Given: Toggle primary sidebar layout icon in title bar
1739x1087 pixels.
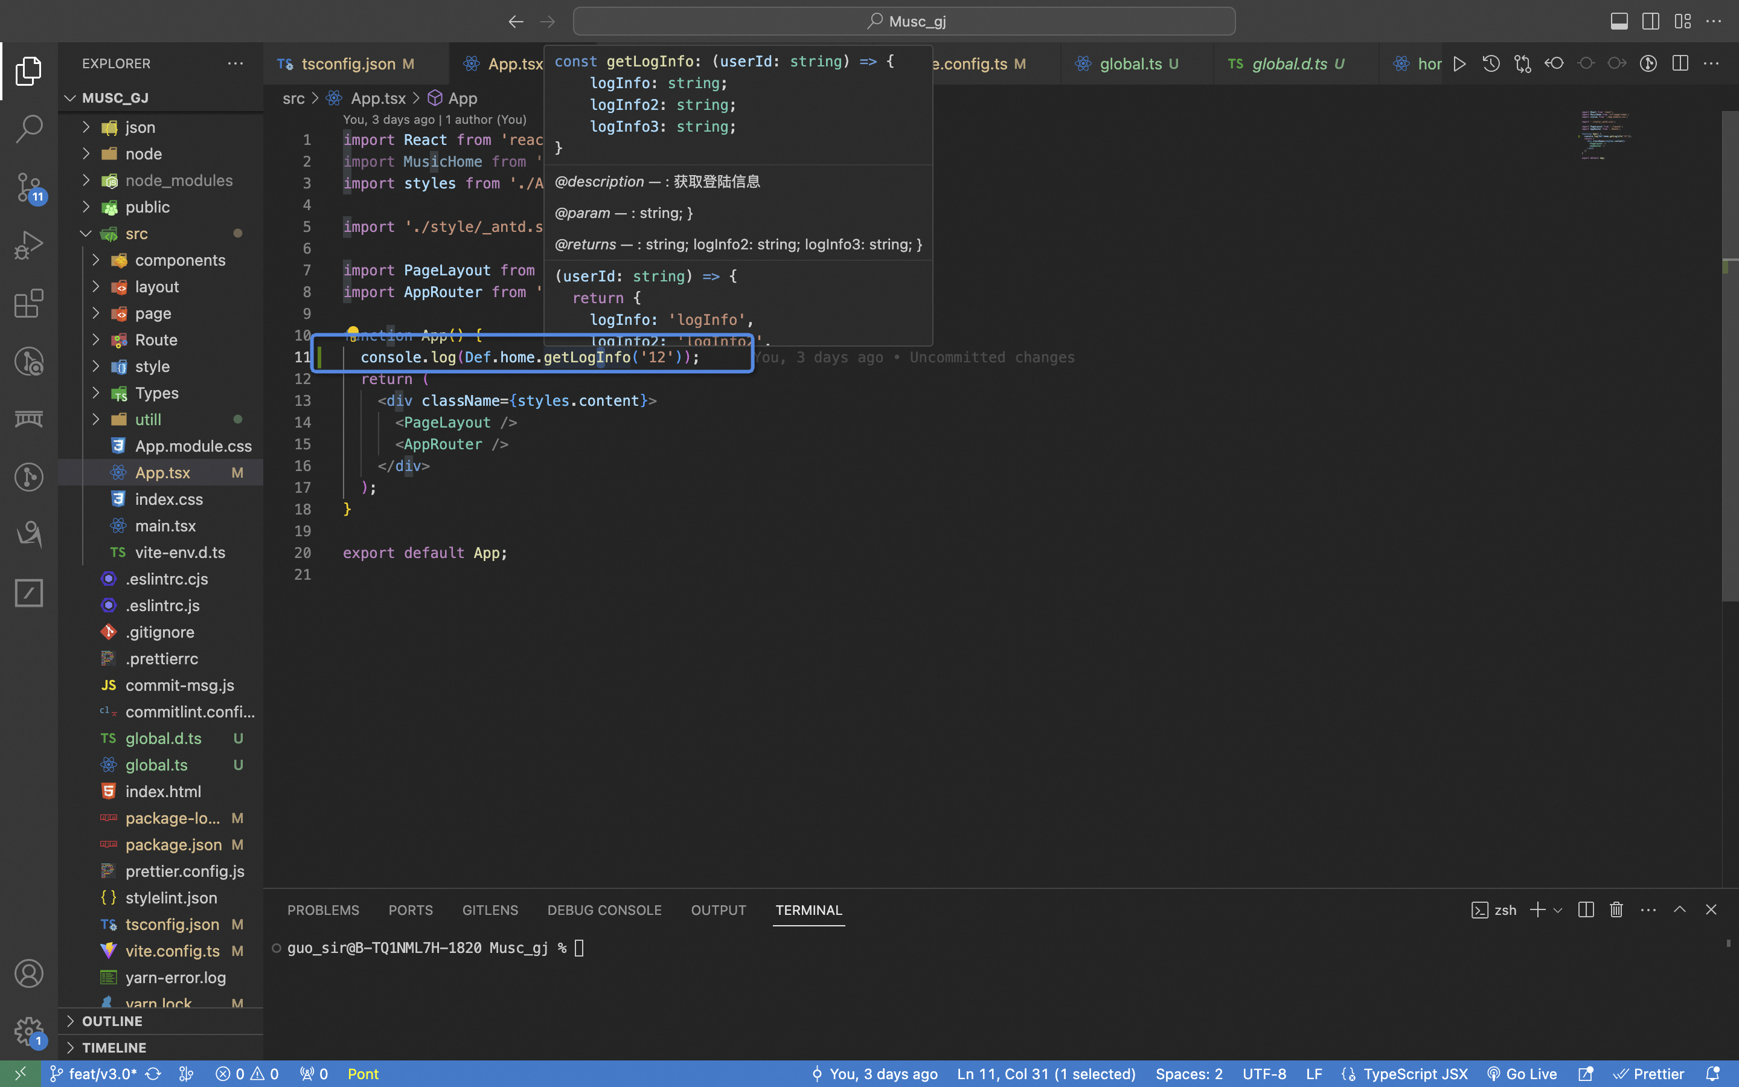Looking at the screenshot, I should [x=1651, y=22].
